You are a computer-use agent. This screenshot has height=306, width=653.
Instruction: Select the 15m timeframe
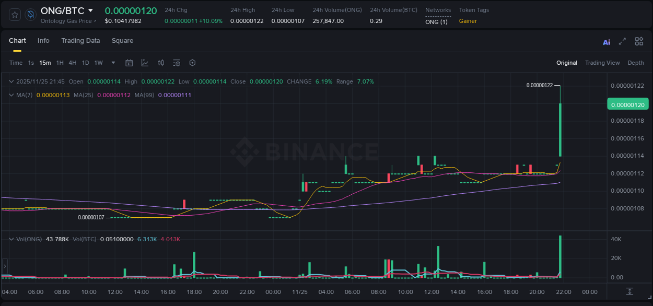(45, 63)
